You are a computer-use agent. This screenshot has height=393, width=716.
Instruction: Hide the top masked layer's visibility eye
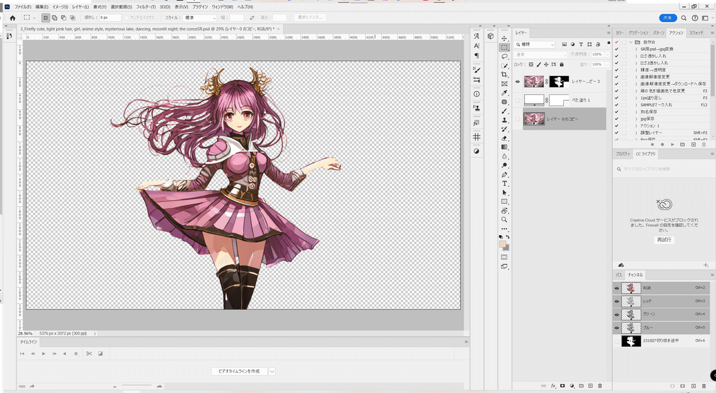click(517, 81)
